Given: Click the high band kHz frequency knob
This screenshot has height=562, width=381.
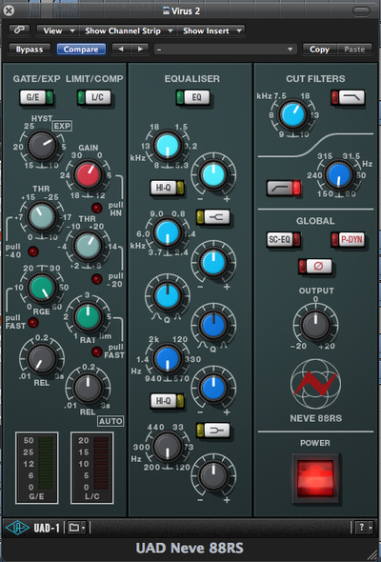Looking at the screenshot, I should (x=168, y=145).
